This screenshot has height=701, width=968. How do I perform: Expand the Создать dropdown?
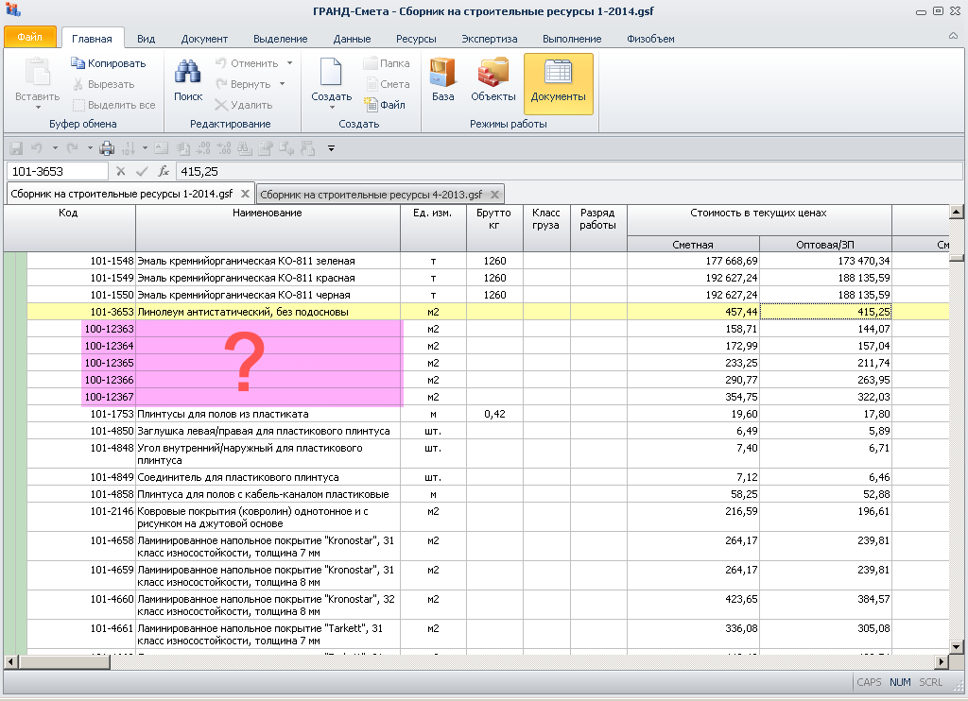pyautogui.click(x=331, y=107)
